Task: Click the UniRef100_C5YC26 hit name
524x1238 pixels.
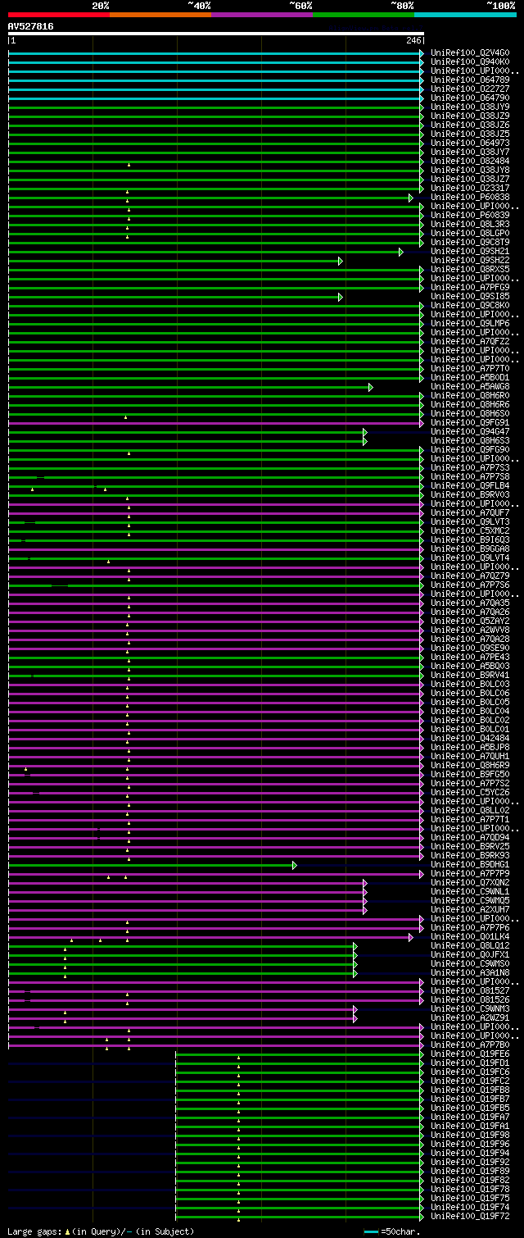Action: pos(470,793)
